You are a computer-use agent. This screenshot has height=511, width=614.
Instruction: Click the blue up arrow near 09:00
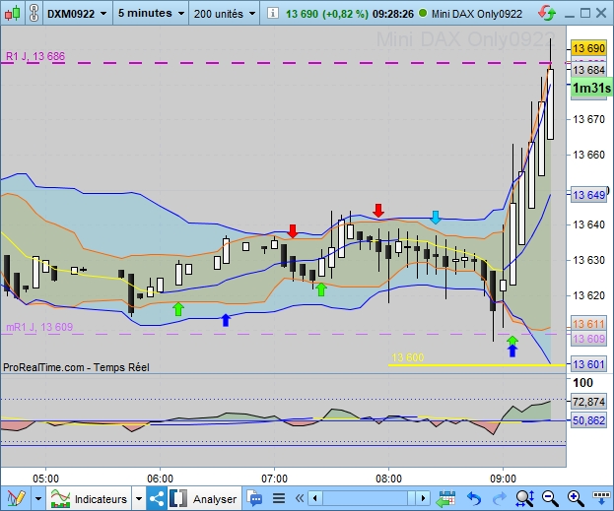coord(512,351)
